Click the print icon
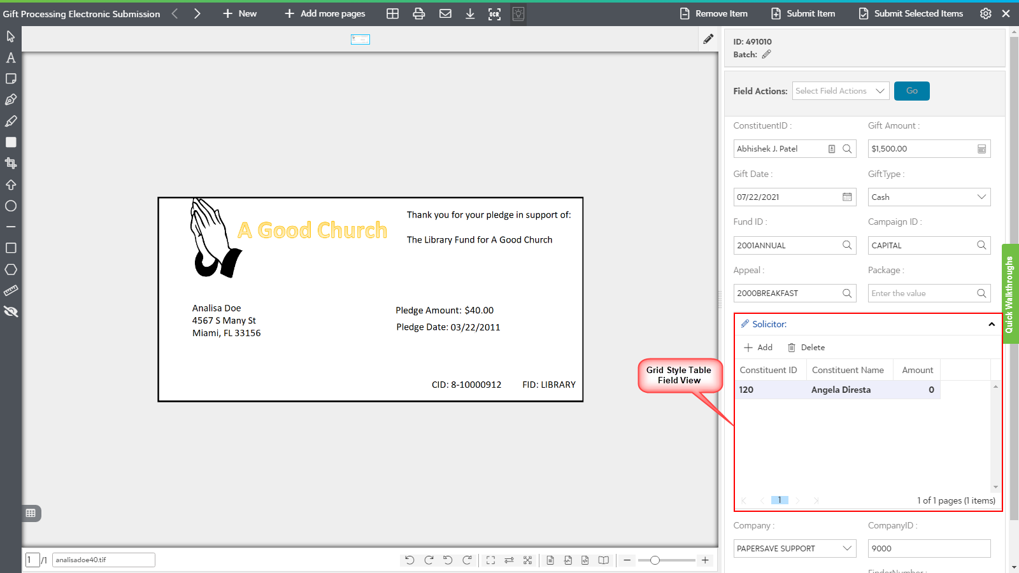1019x573 pixels. (x=418, y=14)
